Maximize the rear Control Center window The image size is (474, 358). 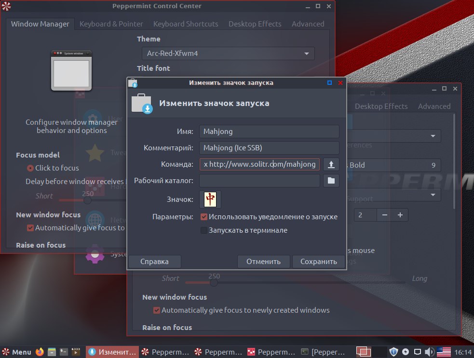tap(445, 89)
